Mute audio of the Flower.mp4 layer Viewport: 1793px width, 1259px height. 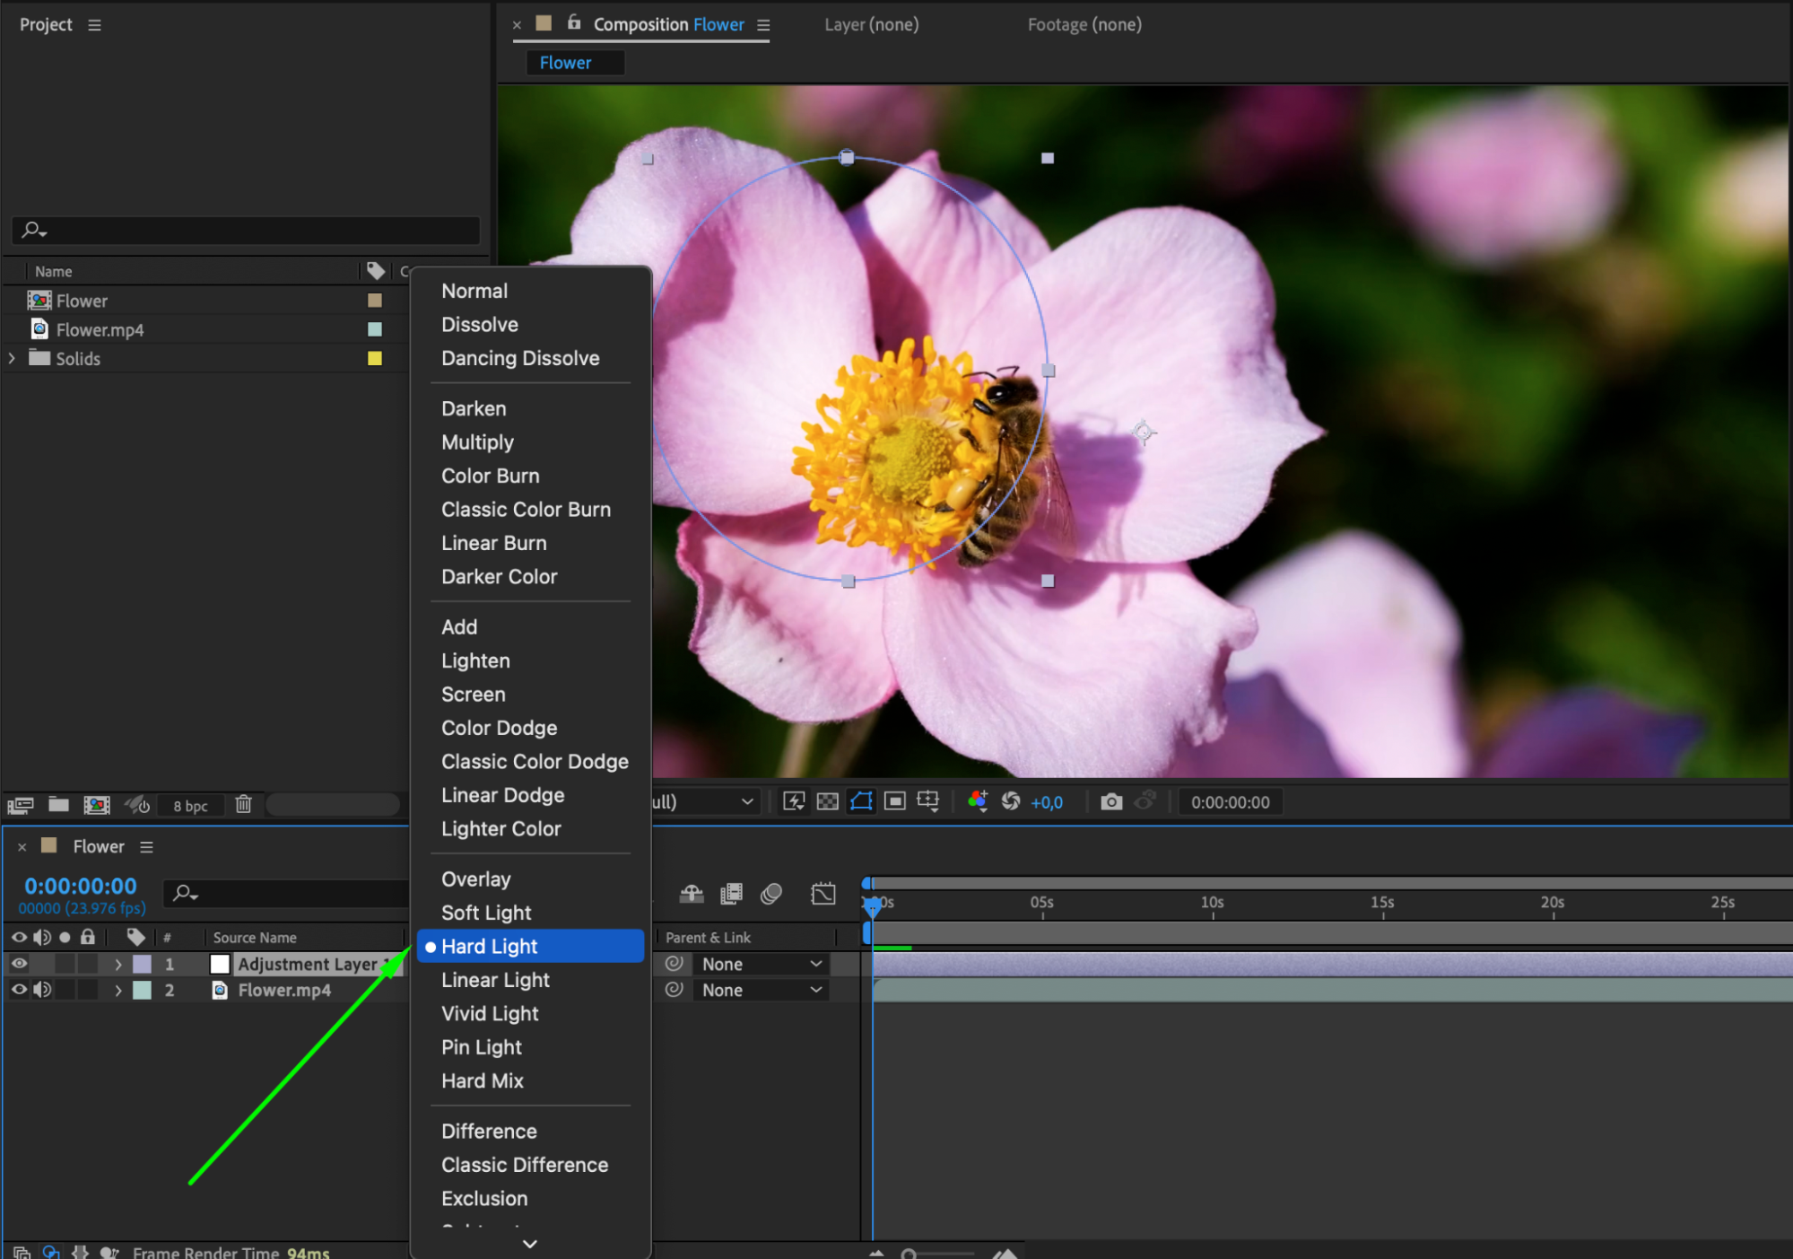tap(42, 990)
